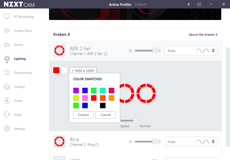This screenshot has height=160, width=230.
Task: Click the Lighting sun icon
Action: (x=7, y=59)
